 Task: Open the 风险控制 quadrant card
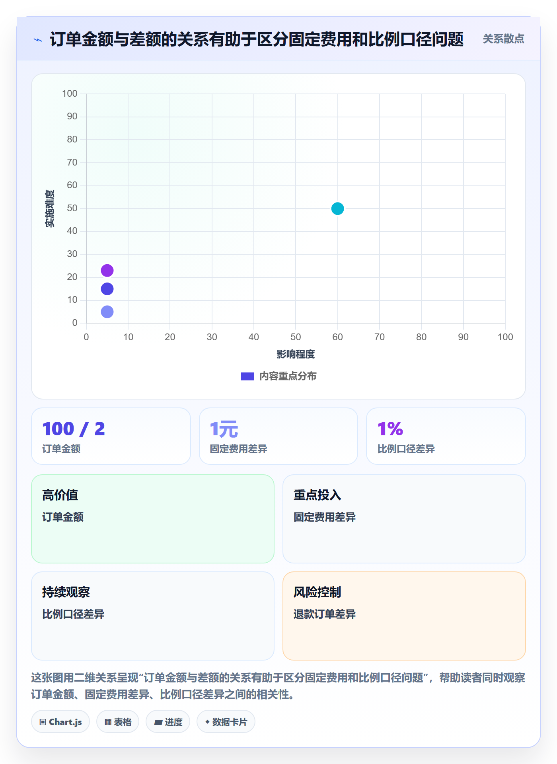click(404, 616)
